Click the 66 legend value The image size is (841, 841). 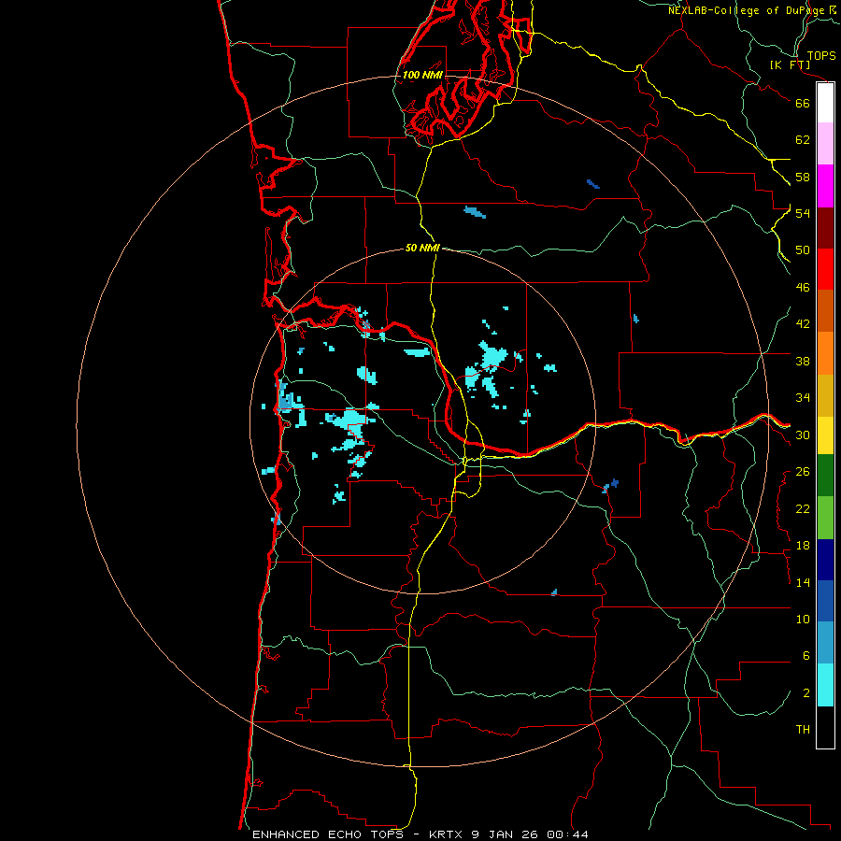803,103
